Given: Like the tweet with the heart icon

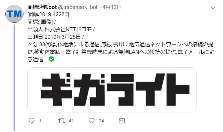Looking at the screenshot, I should pos(92,121).
